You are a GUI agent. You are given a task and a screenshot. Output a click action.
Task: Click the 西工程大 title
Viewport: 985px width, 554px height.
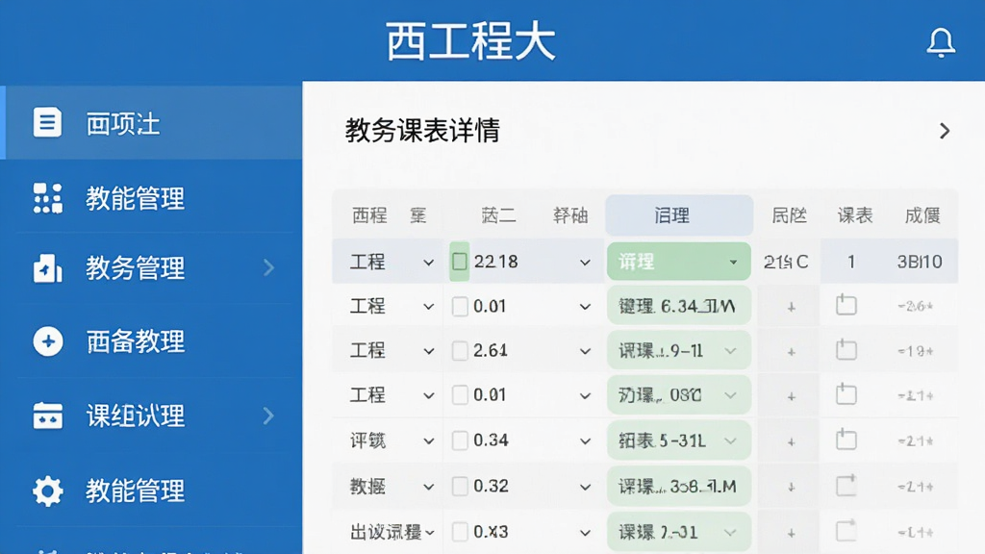[x=470, y=41]
